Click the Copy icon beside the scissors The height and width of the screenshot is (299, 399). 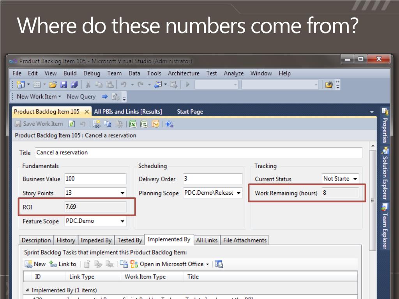tap(99, 84)
